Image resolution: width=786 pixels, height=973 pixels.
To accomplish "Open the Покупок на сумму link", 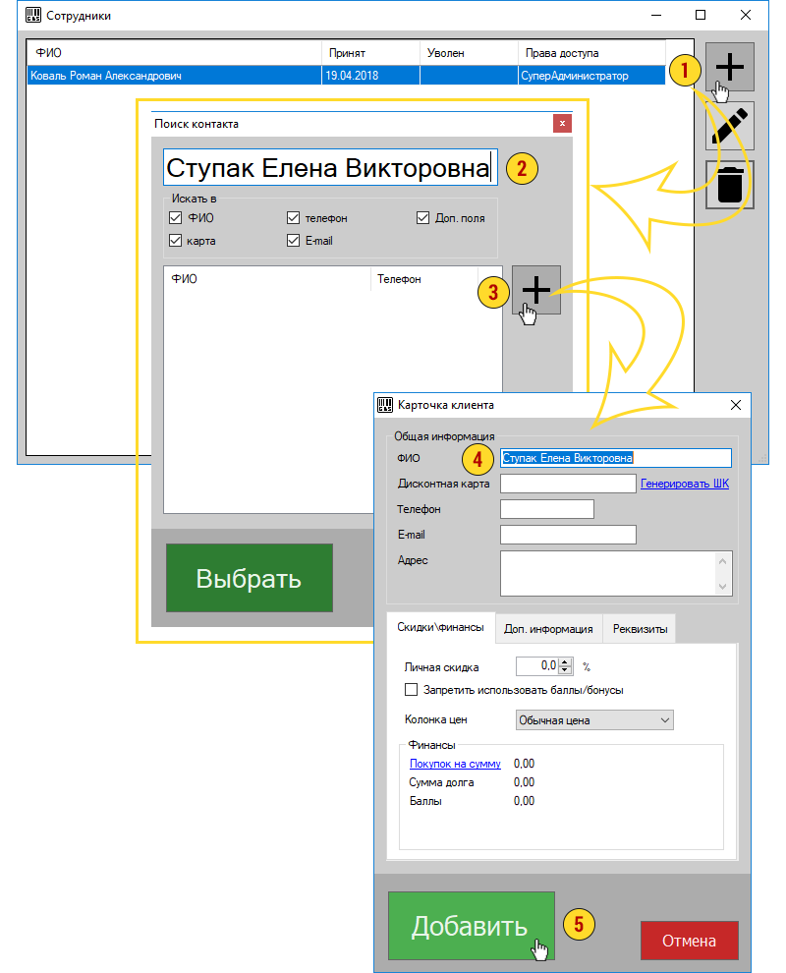I will click(x=455, y=764).
